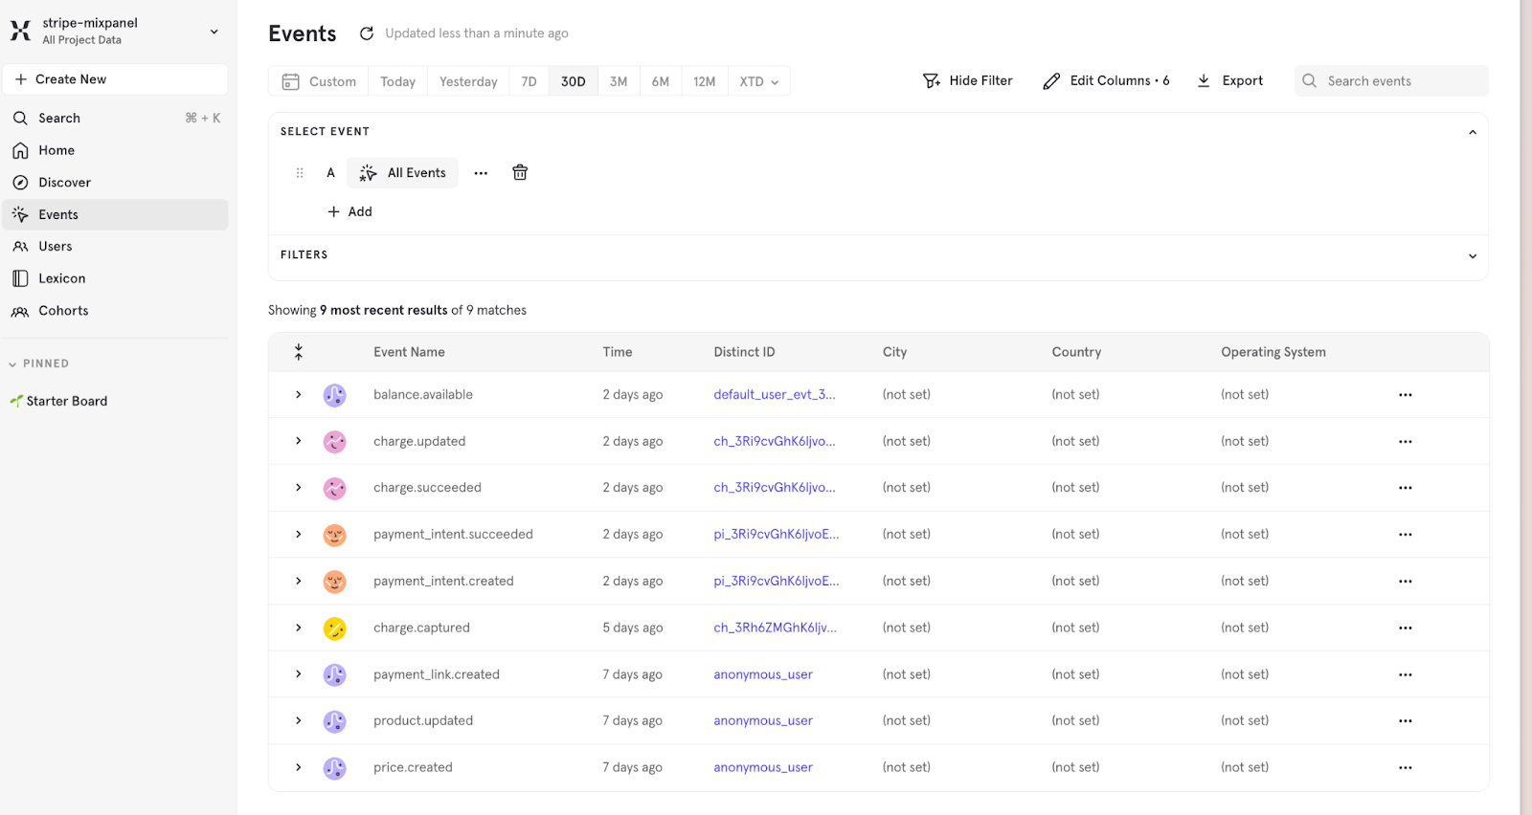Screen dimensions: 1532x815
Task: Open Cohorts in sidebar
Action: [115, 311]
